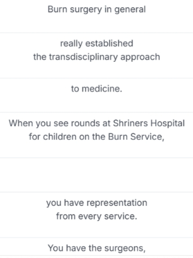Image resolution: width=193 pixels, height=258 pixels.
Task: Click the word "surgery" in the first row
Action: pyautogui.click(x=86, y=10)
